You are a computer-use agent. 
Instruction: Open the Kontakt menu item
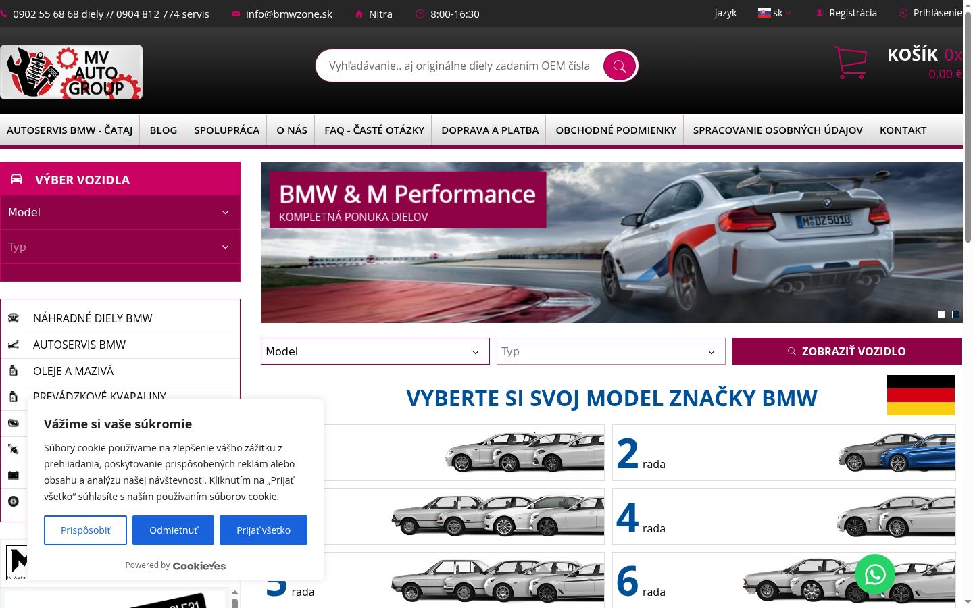(903, 130)
